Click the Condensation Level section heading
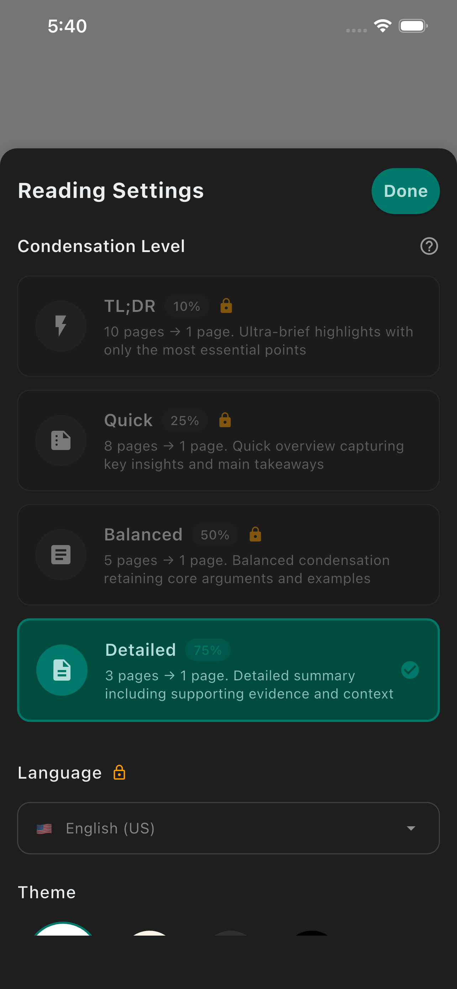Image resolution: width=457 pixels, height=989 pixels. point(102,246)
